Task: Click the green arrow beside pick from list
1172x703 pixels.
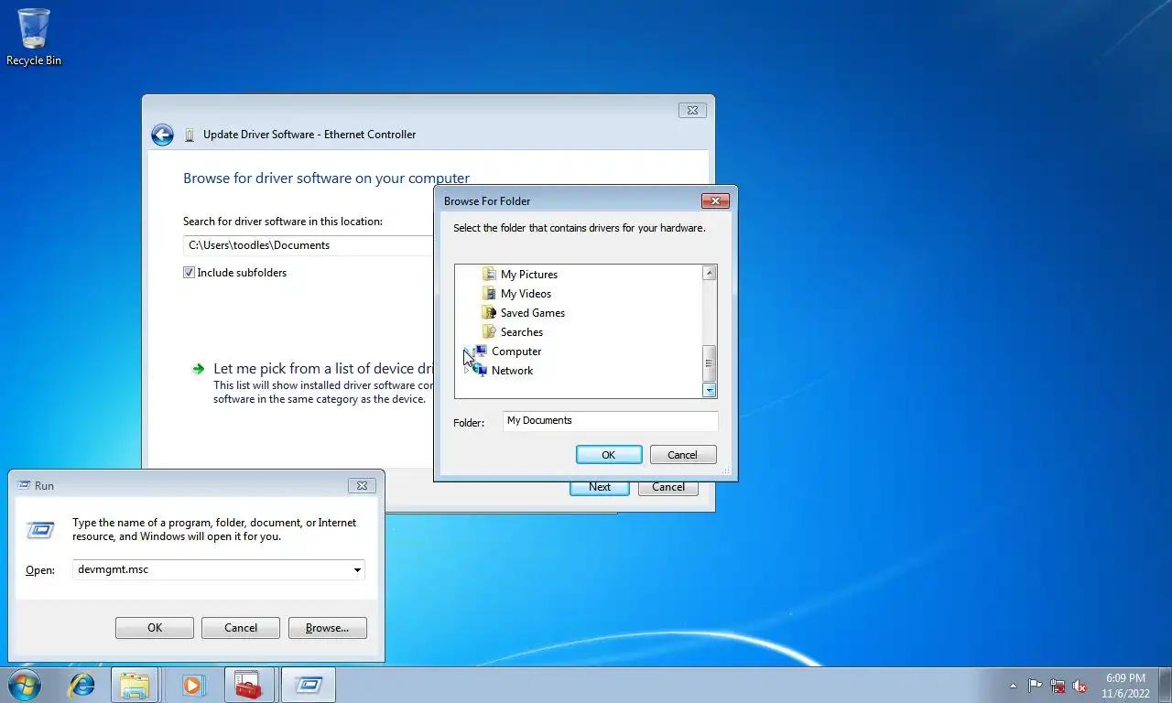Action: (x=198, y=369)
